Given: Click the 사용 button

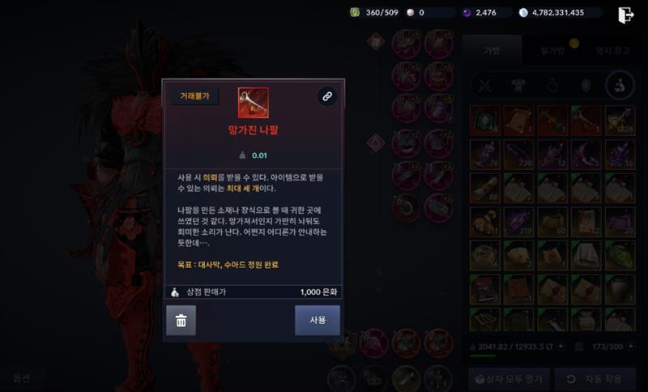Looking at the screenshot, I should click(x=318, y=320).
